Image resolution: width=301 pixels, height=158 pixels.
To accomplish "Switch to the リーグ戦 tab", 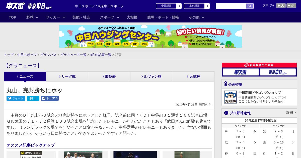I will coord(67,76).
